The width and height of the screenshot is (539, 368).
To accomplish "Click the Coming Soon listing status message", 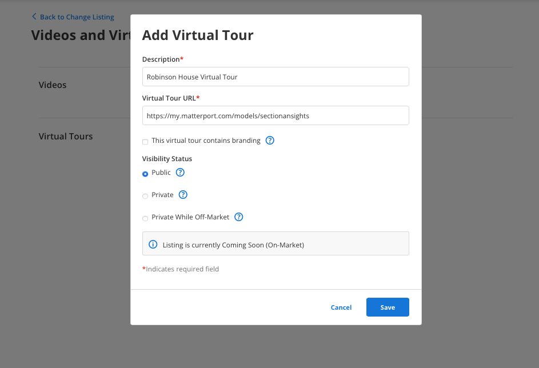I will click(x=233, y=245).
